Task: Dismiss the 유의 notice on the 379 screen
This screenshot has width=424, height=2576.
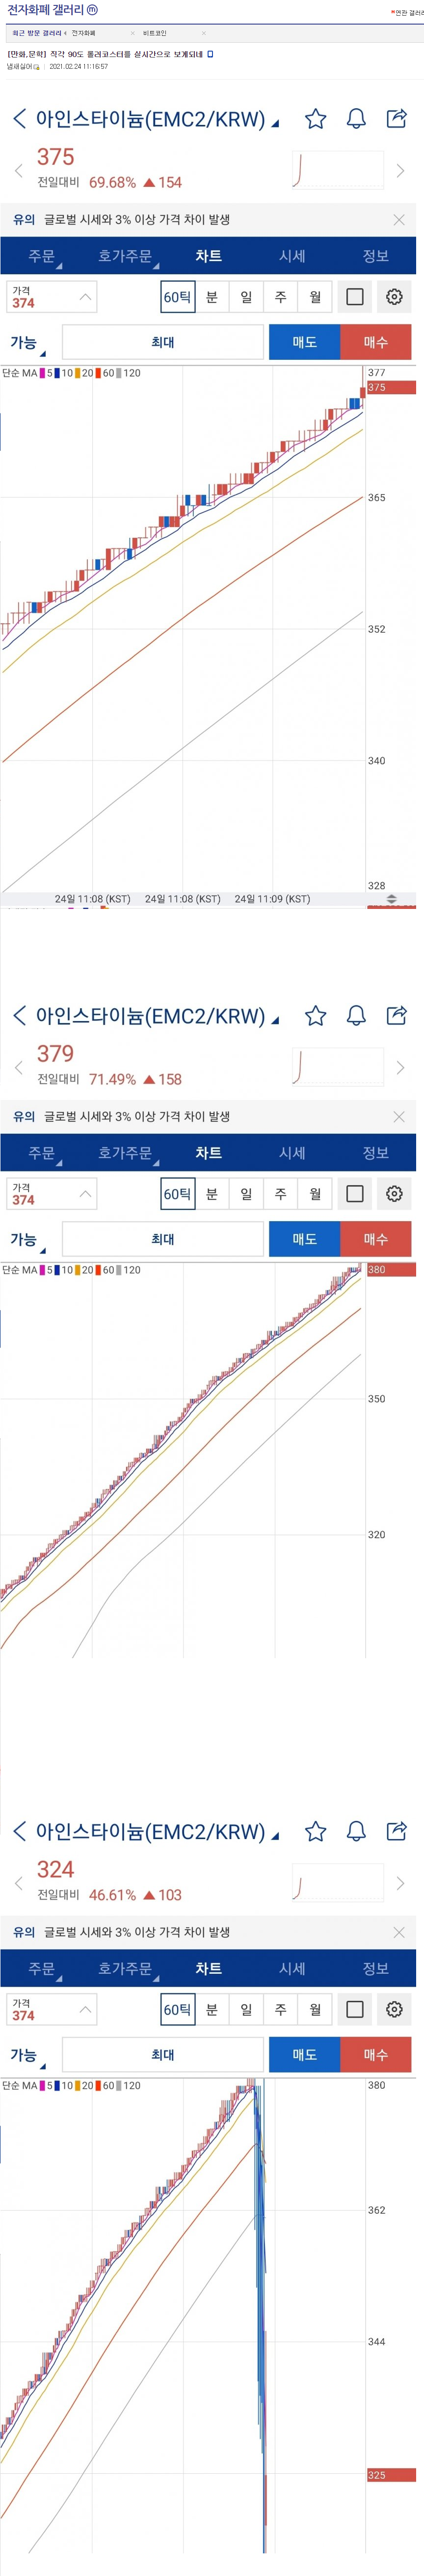Action: click(x=399, y=1117)
